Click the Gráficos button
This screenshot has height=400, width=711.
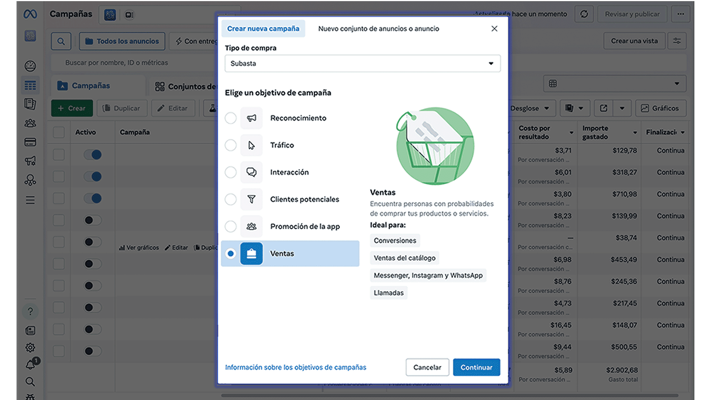(661, 108)
